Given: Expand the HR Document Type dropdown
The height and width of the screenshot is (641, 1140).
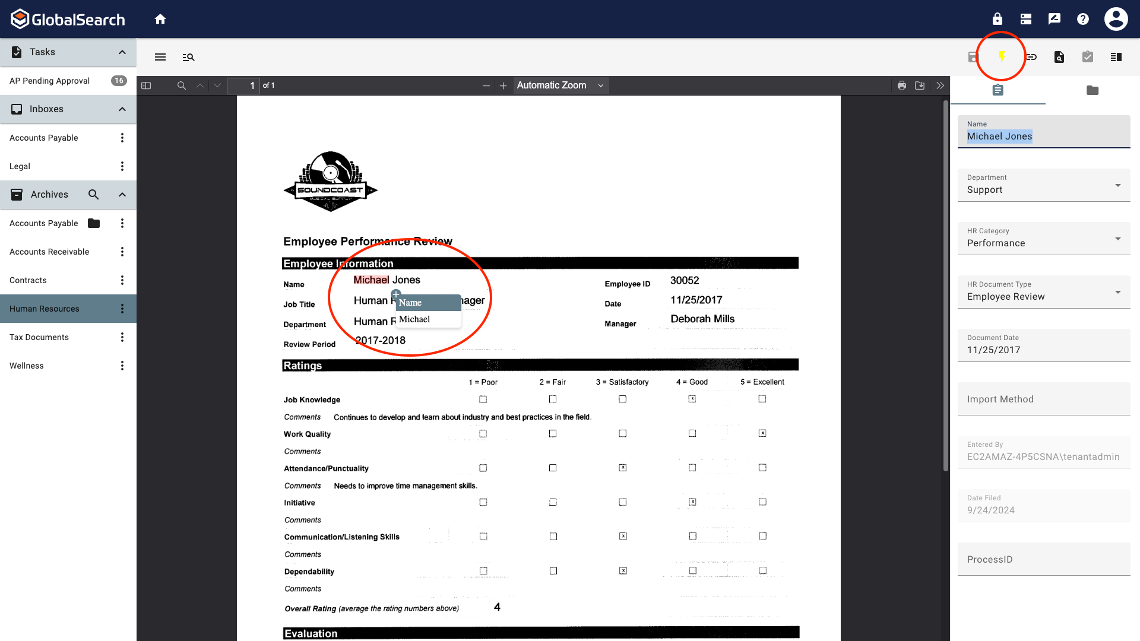Looking at the screenshot, I should [1117, 292].
